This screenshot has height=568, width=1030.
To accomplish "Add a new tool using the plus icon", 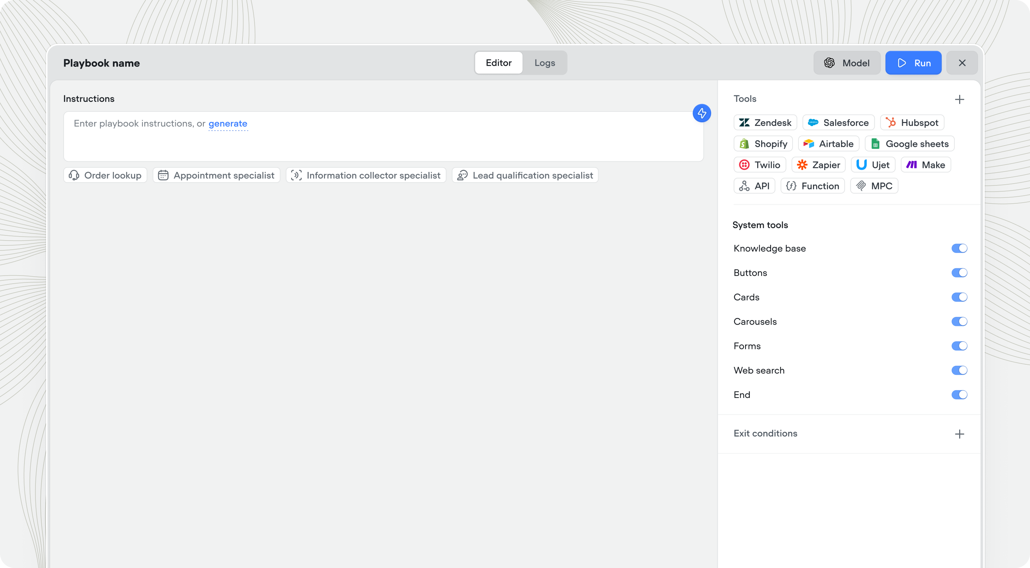I will [x=960, y=99].
